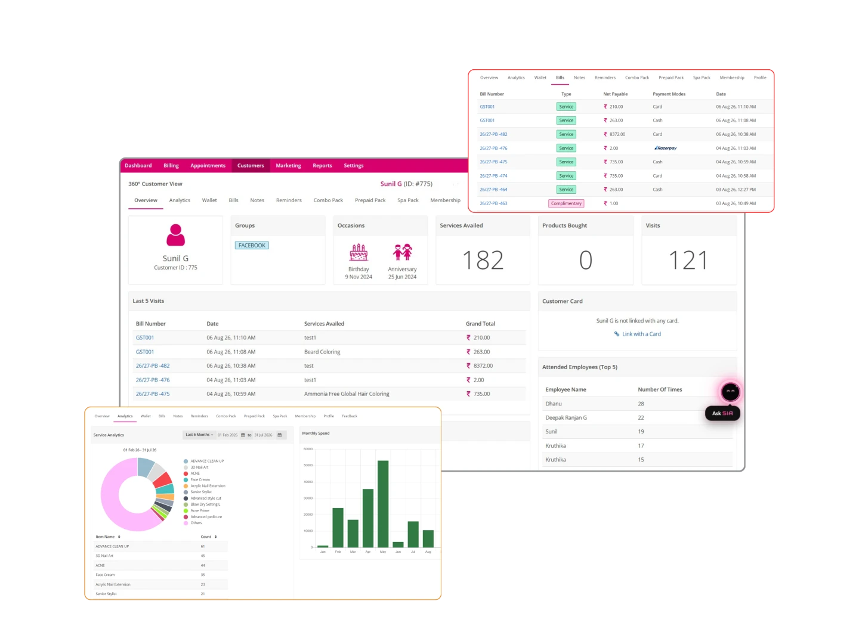Click the Complimentary type badge

[x=566, y=203]
